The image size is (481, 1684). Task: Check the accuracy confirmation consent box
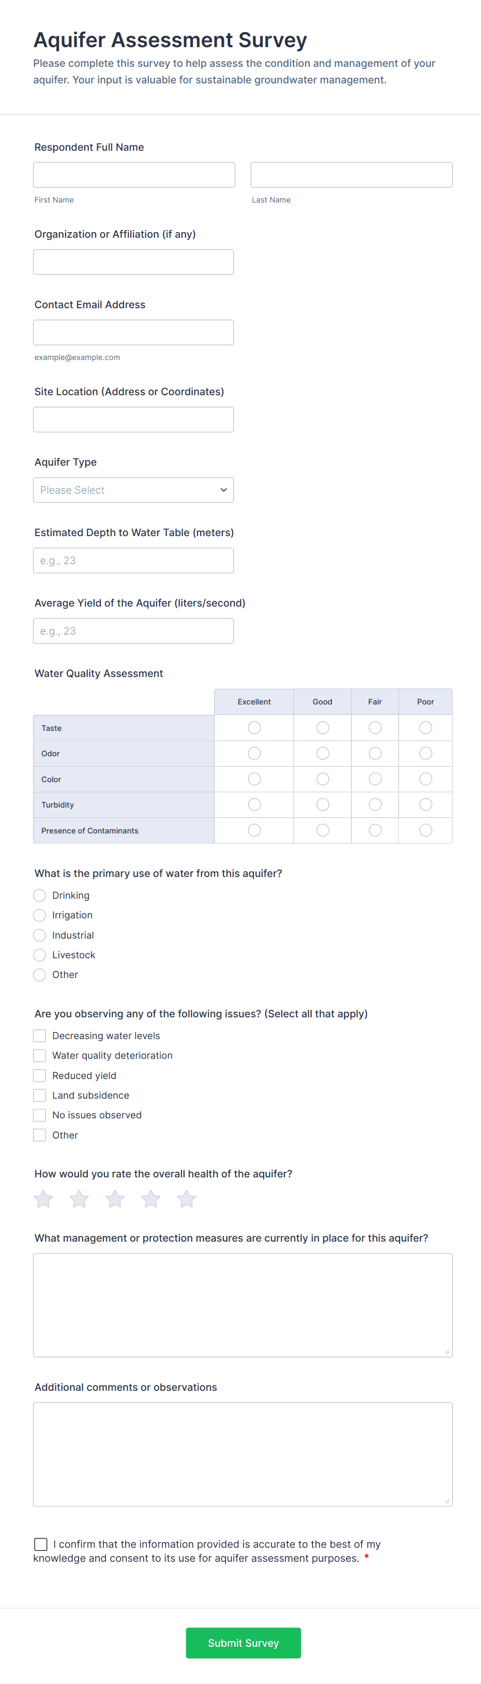tap(40, 1544)
